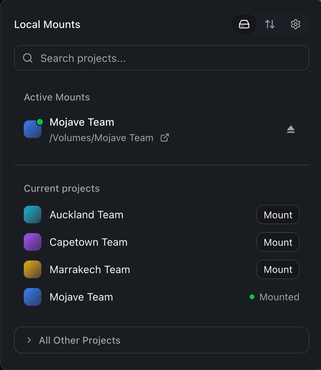Expand the All Other Projects section
Image resolution: width=321 pixels, height=370 pixels.
click(79, 340)
